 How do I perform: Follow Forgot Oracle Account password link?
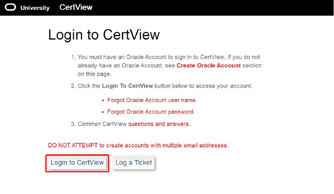pos(151,112)
